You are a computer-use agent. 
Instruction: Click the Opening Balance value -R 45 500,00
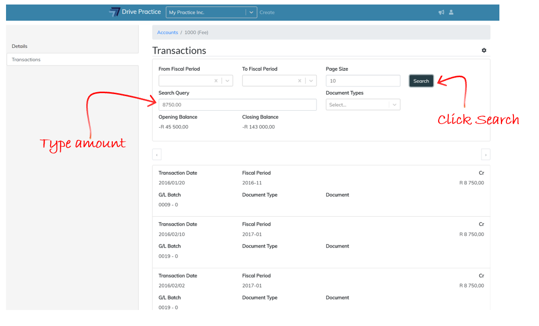coord(173,127)
